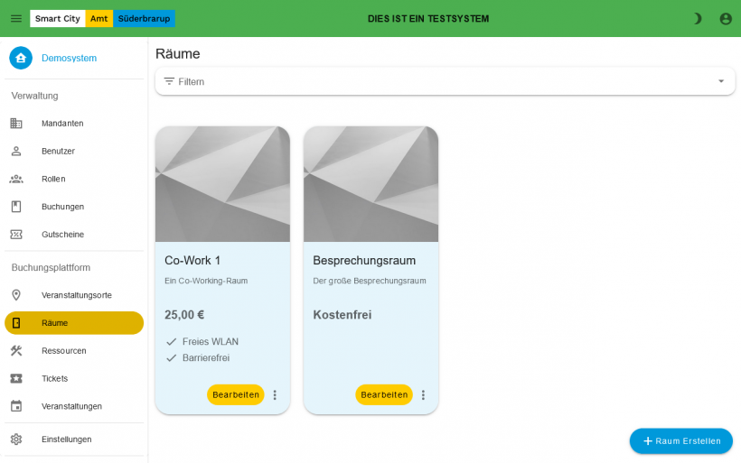Open Veranstaltungen in the sidebar
This screenshot has width=741, height=463.
71,406
